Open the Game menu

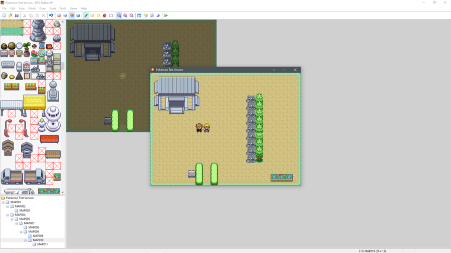coord(73,8)
